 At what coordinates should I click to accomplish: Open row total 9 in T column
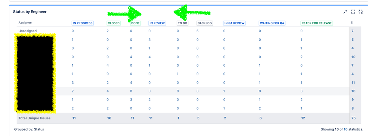(x=353, y=100)
